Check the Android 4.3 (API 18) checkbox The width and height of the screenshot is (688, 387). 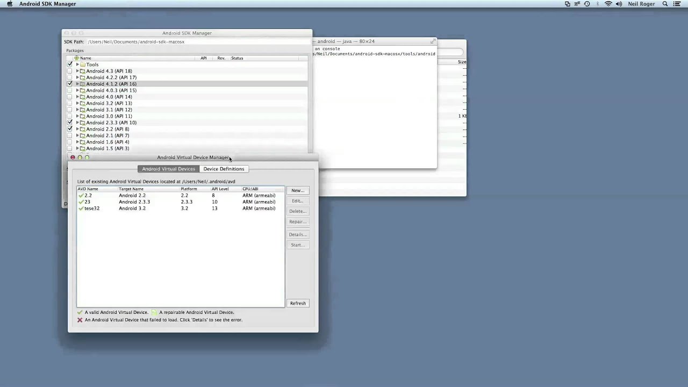click(69, 71)
